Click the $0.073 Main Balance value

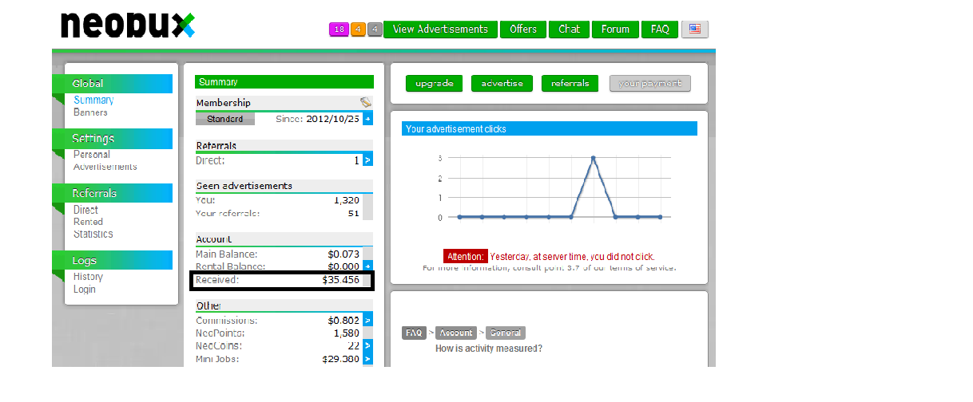(x=344, y=254)
